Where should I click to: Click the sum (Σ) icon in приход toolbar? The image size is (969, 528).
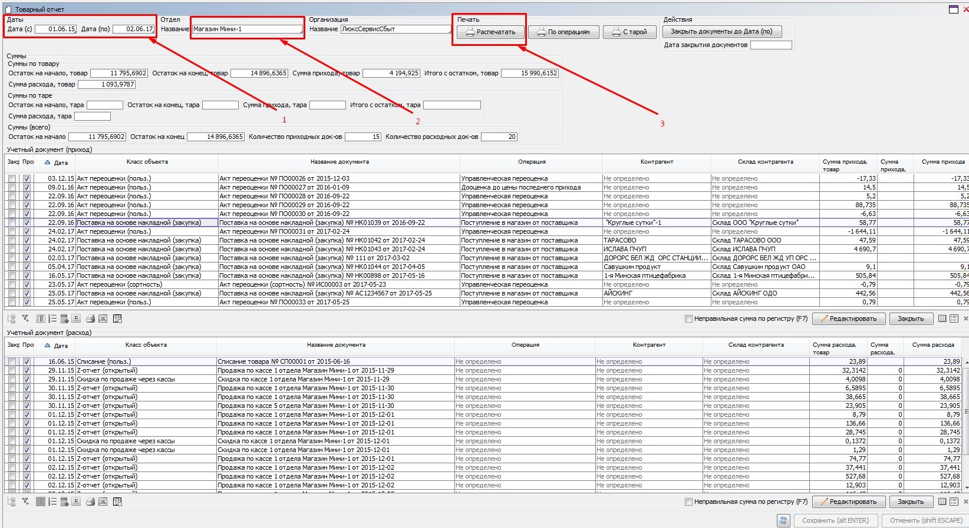pos(77,318)
